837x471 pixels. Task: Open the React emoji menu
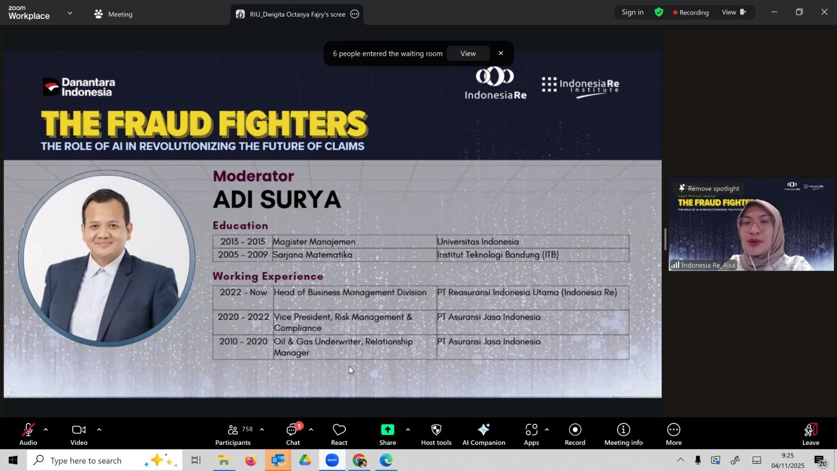click(339, 434)
